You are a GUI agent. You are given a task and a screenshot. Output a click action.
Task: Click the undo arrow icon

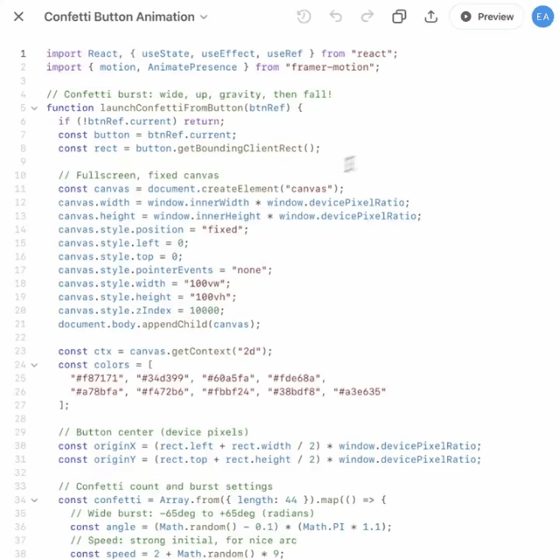click(335, 17)
